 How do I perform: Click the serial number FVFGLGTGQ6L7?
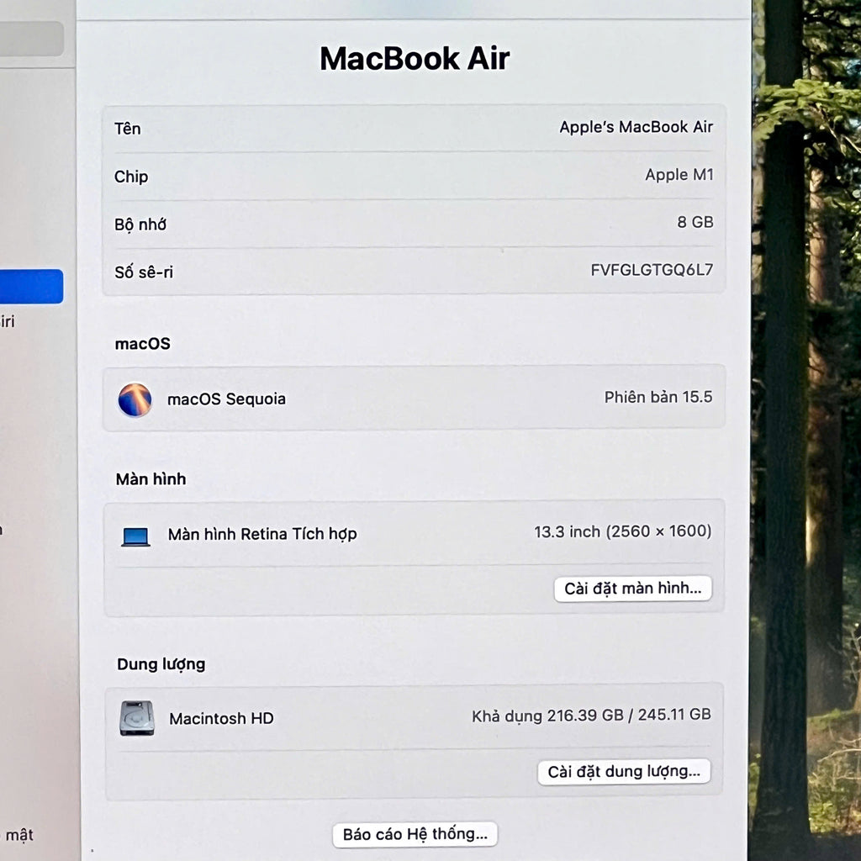tap(652, 270)
